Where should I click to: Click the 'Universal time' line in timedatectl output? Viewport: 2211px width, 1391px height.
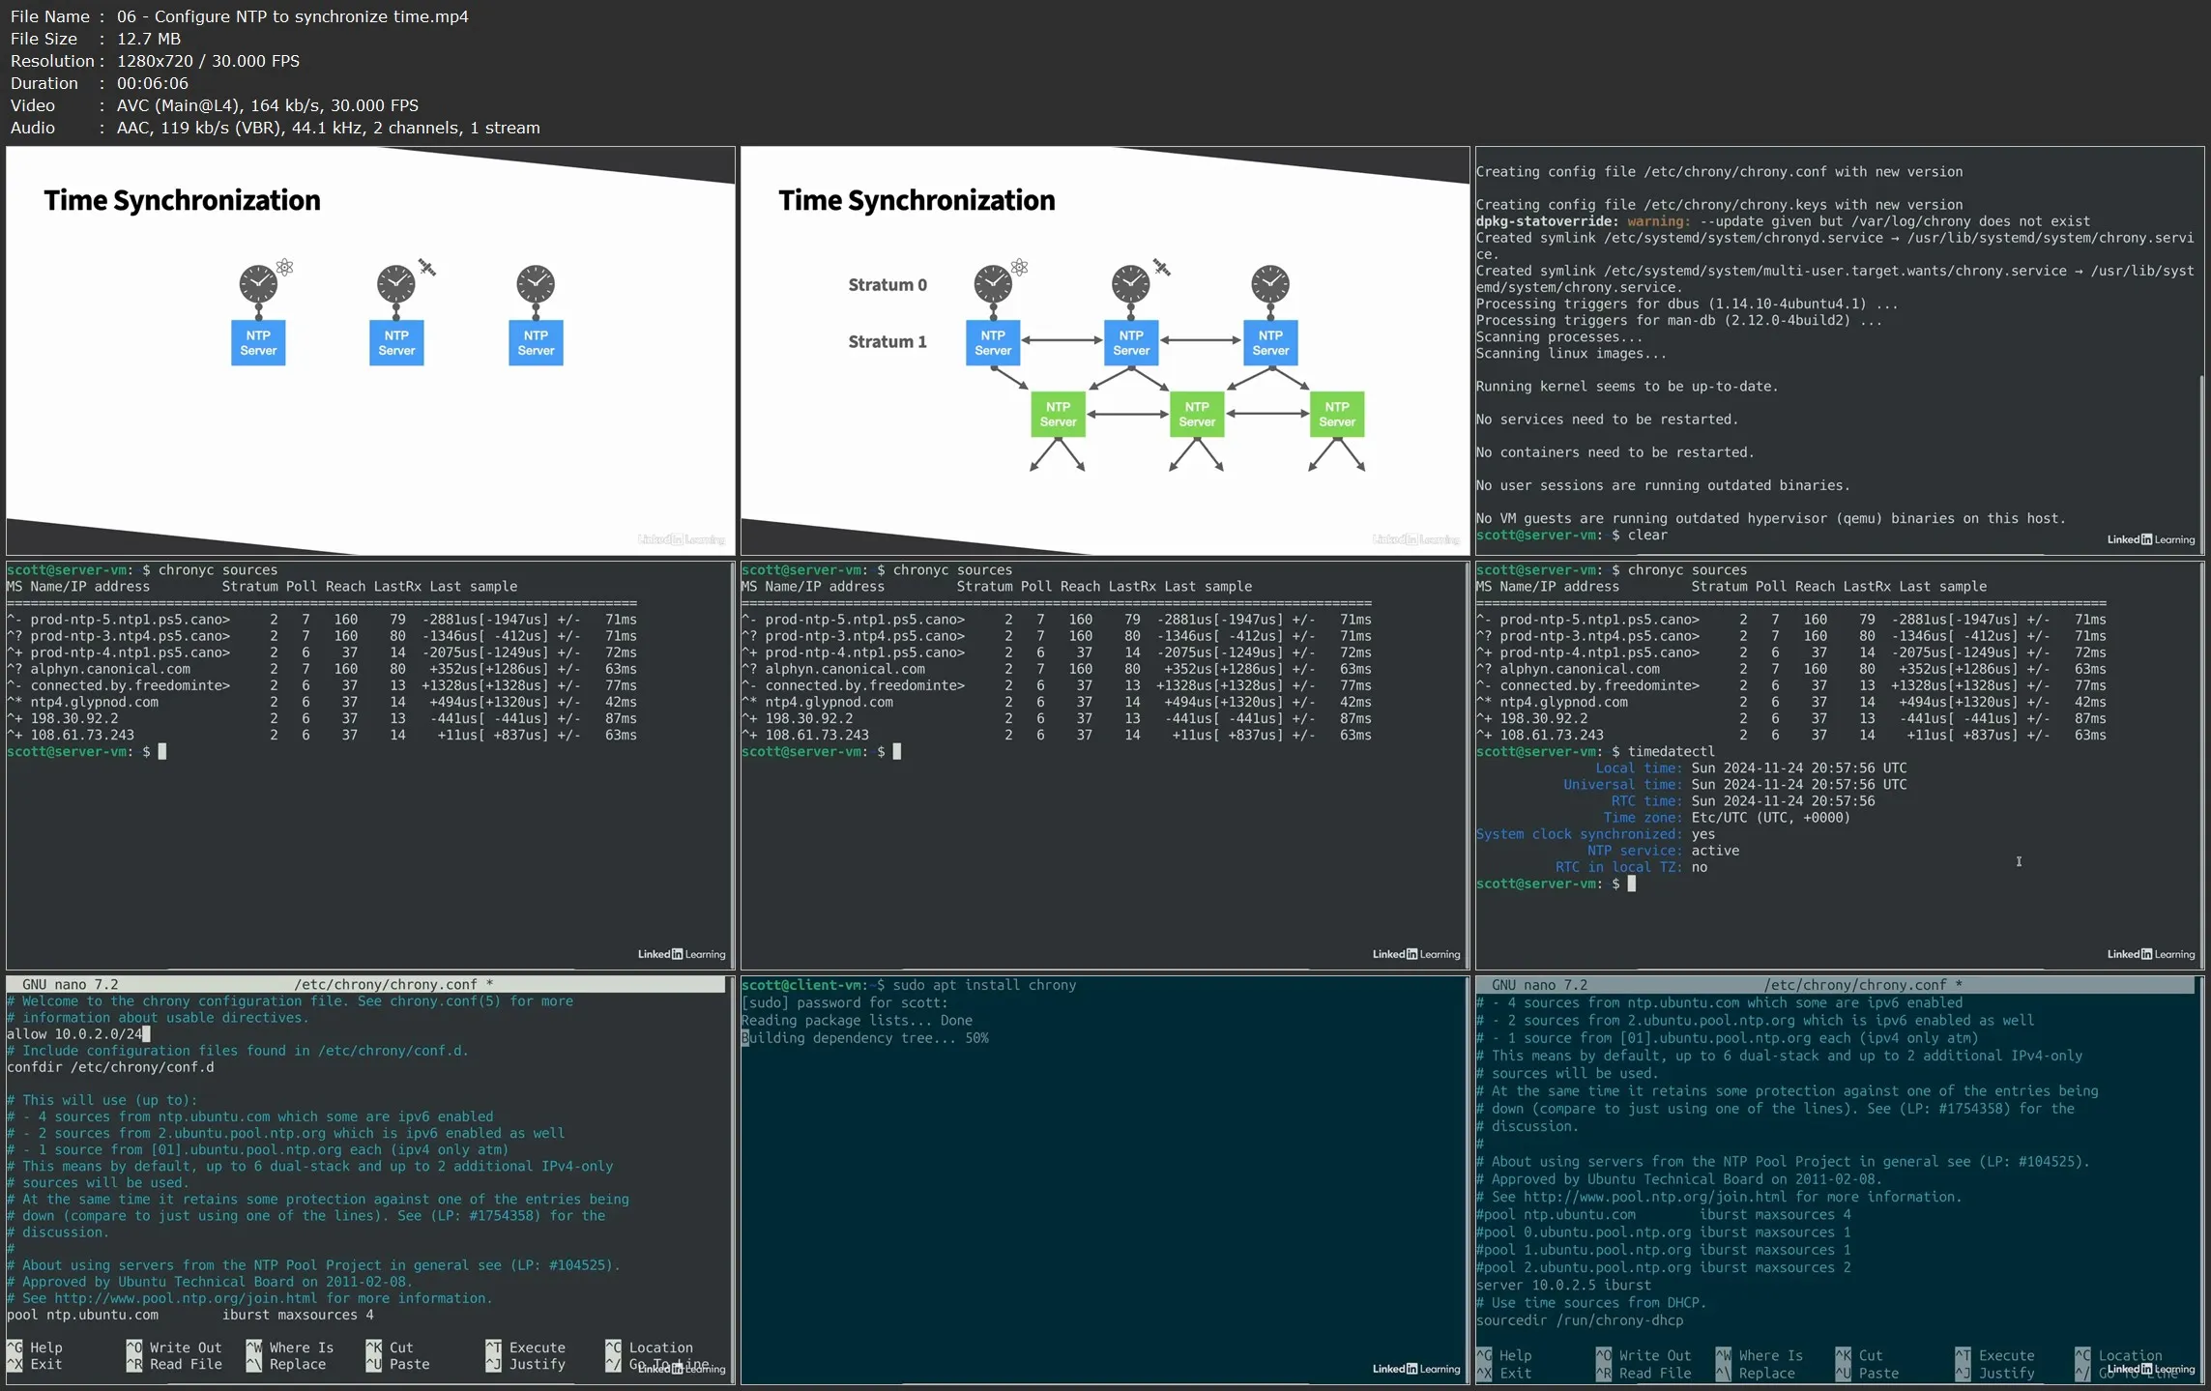pos(1735,785)
